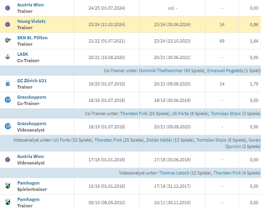
Task: Open the SKN St. Pölten link
Action: [x=32, y=38]
